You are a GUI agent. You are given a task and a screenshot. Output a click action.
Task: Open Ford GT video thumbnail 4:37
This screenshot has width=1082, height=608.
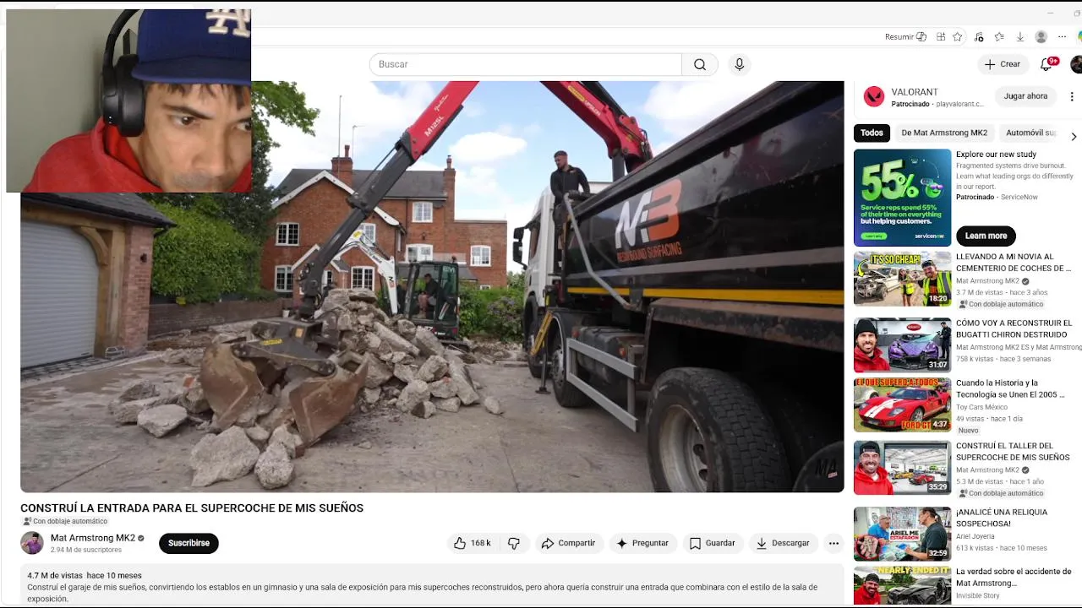coord(902,404)
